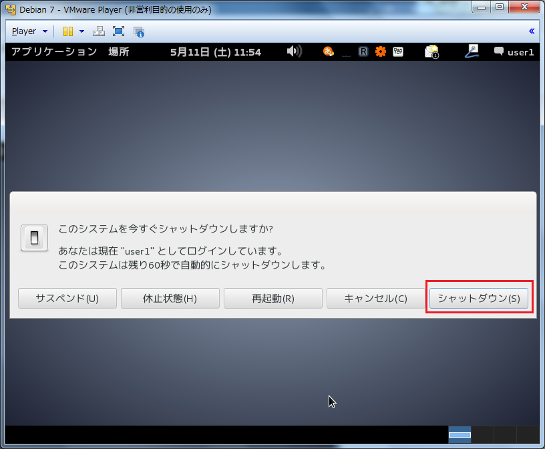The height and width of the screenshot is (449, 545).
Task: Enter full screen mode icon
Action: pyautogui.click(x=118, y=31)
